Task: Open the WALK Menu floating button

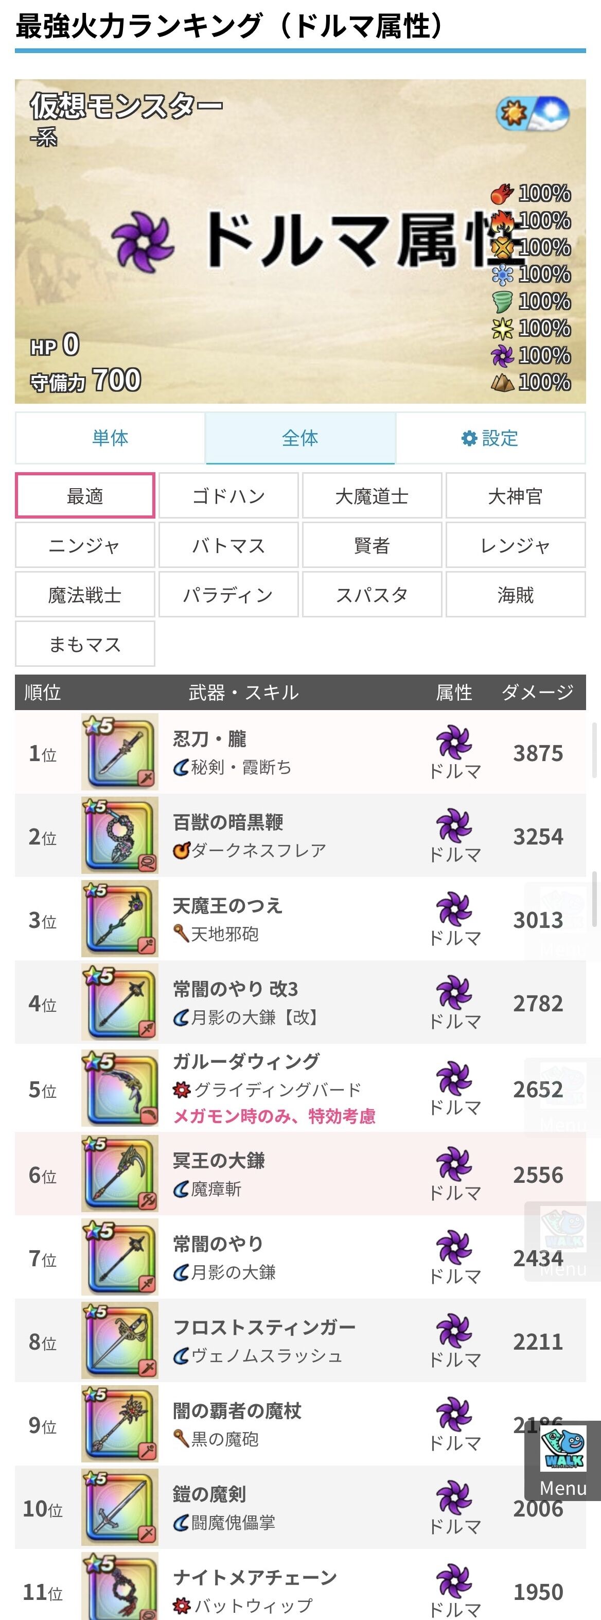Action: (562, 1460)
